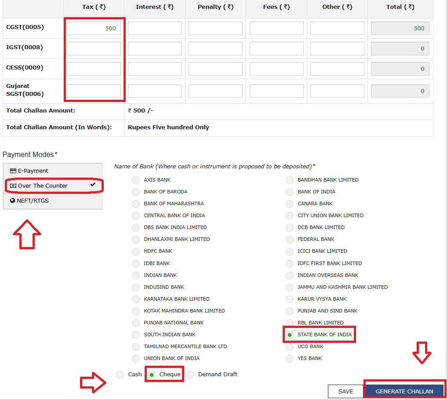The width and height of the screenshot is (447, 400).
Task: Select the State Bank of India radio button
Action: [290, 335]
